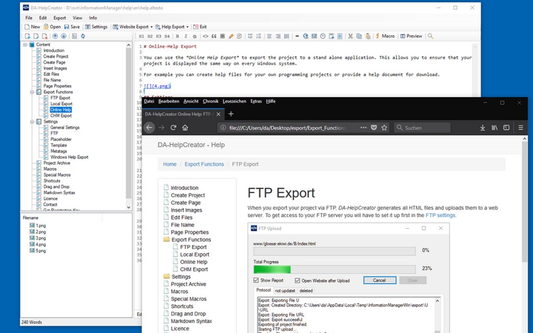Move the selected page up with the arrow icon

(x=55, y=36)
